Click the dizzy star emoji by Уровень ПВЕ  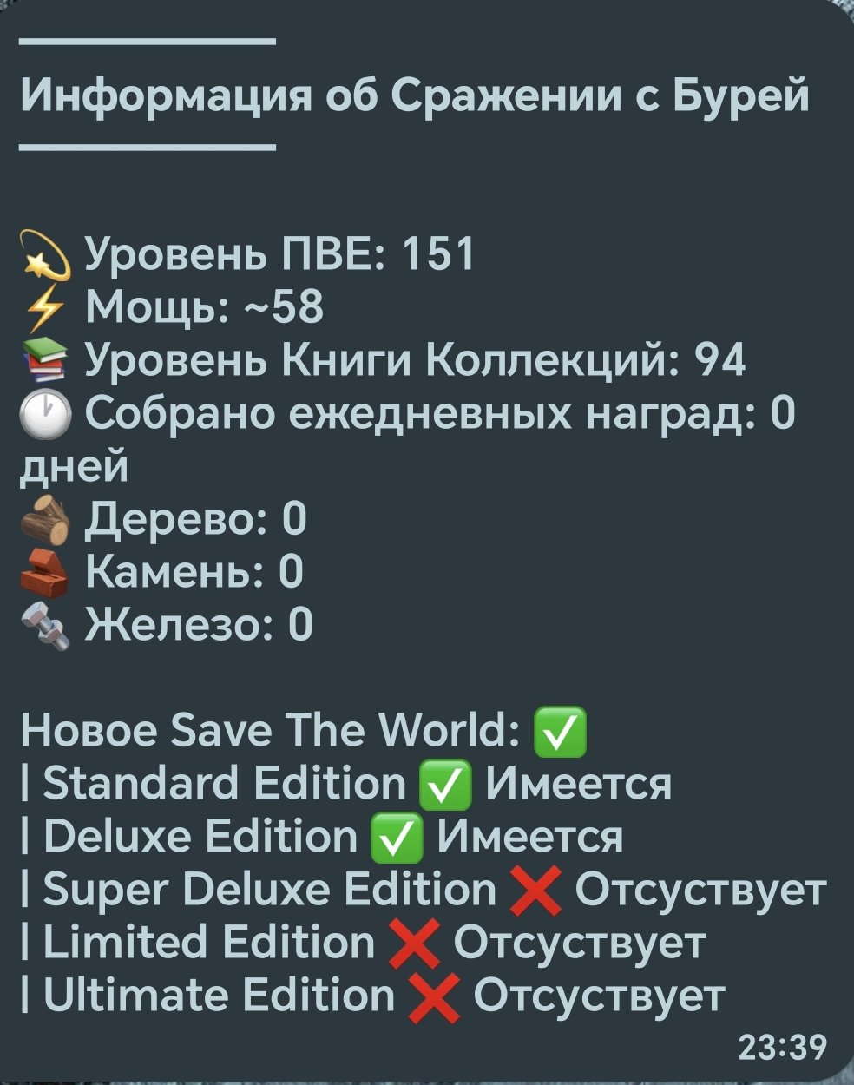[x=46, y=255]
